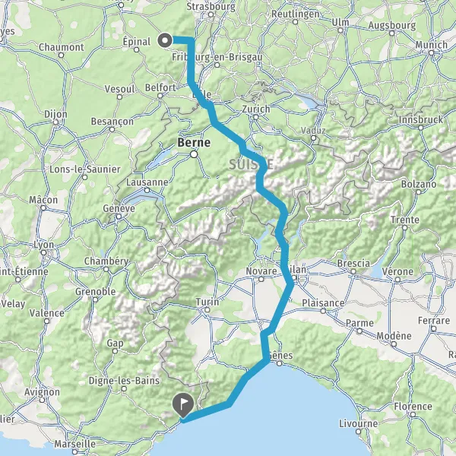Viewport: 456px width, 456px height.
Task: Click the Strasbourg city label
Action: (x=211, y=6)
